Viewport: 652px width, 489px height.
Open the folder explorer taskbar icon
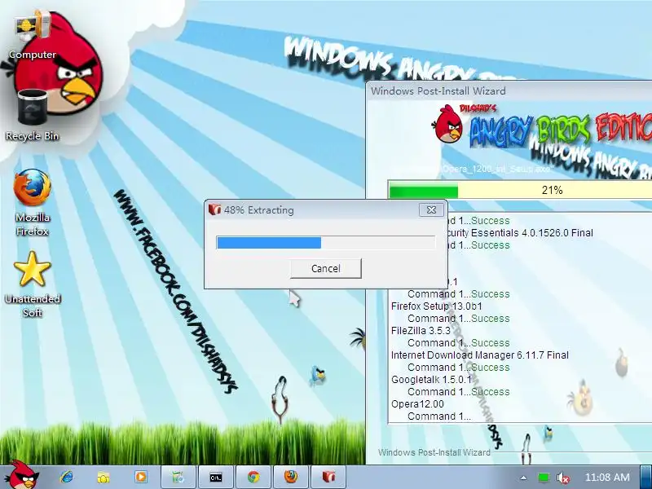[x=104, y=477]
